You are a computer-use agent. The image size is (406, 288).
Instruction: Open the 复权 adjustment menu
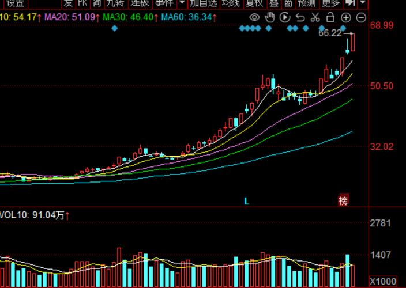tap(254, 3)
